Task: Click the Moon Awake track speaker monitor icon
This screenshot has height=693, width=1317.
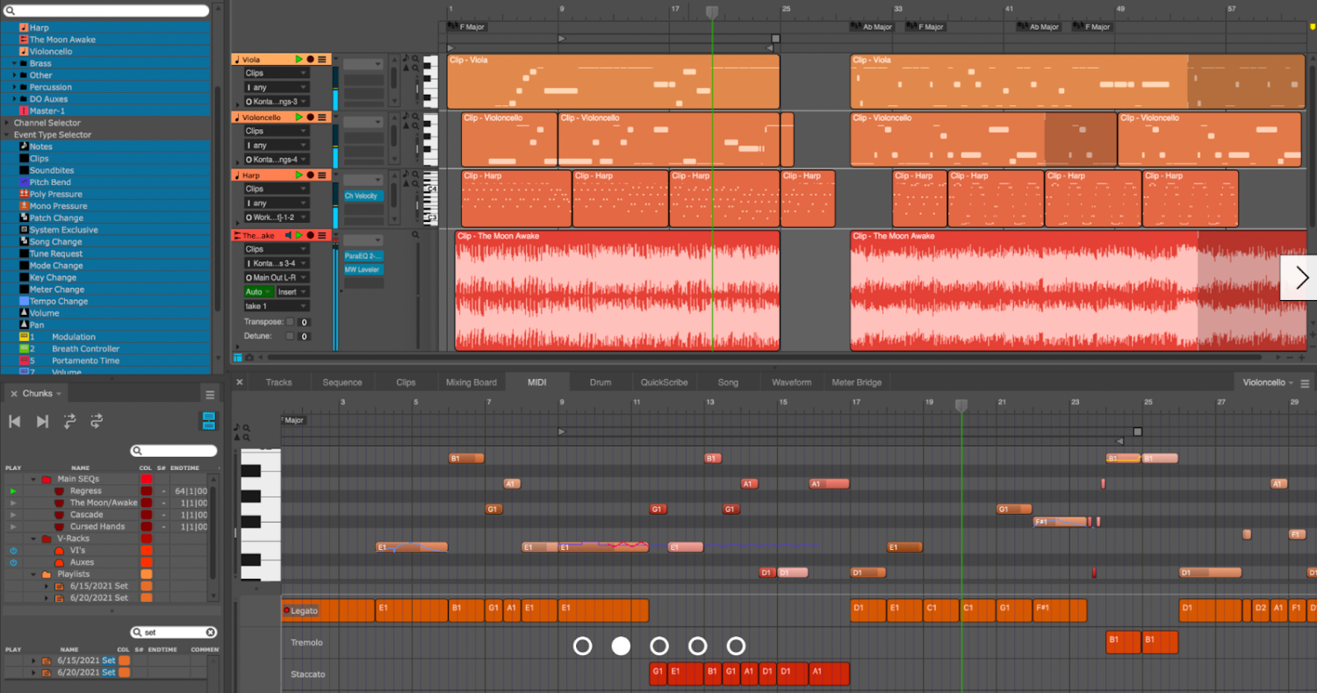Action: click(288, 235)
